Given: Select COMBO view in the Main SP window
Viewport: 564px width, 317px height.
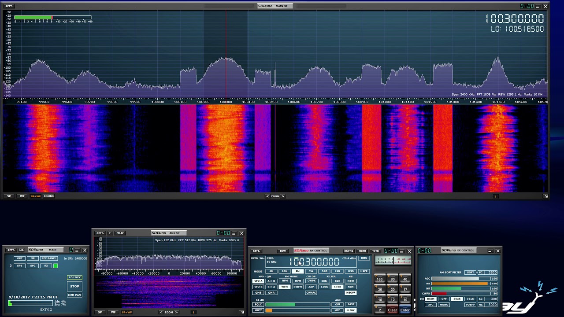Looking at the screenshot, I should pyautogui.click(x=48, y=196).
